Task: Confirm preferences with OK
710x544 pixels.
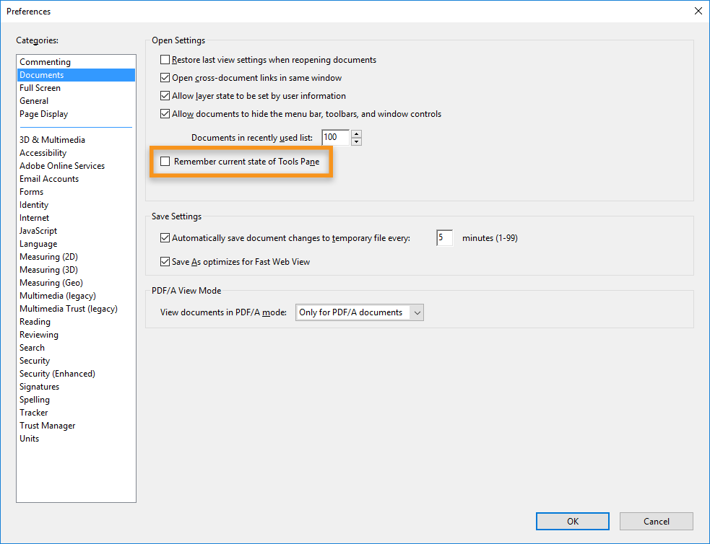Action: pyautogui.click(x=572, y=521)
